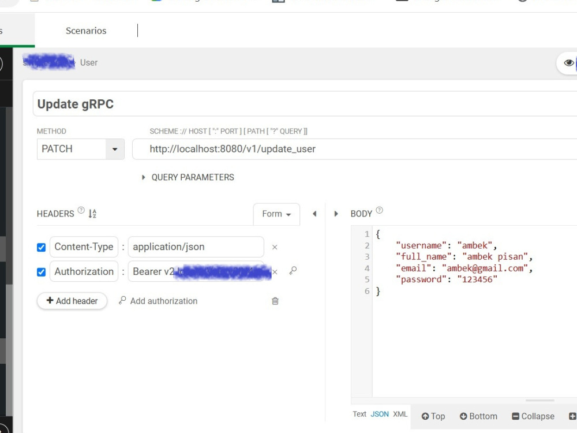Switch body format to Text
The width and height of the screenshot is (577, 433).
(x=359, y=414)
